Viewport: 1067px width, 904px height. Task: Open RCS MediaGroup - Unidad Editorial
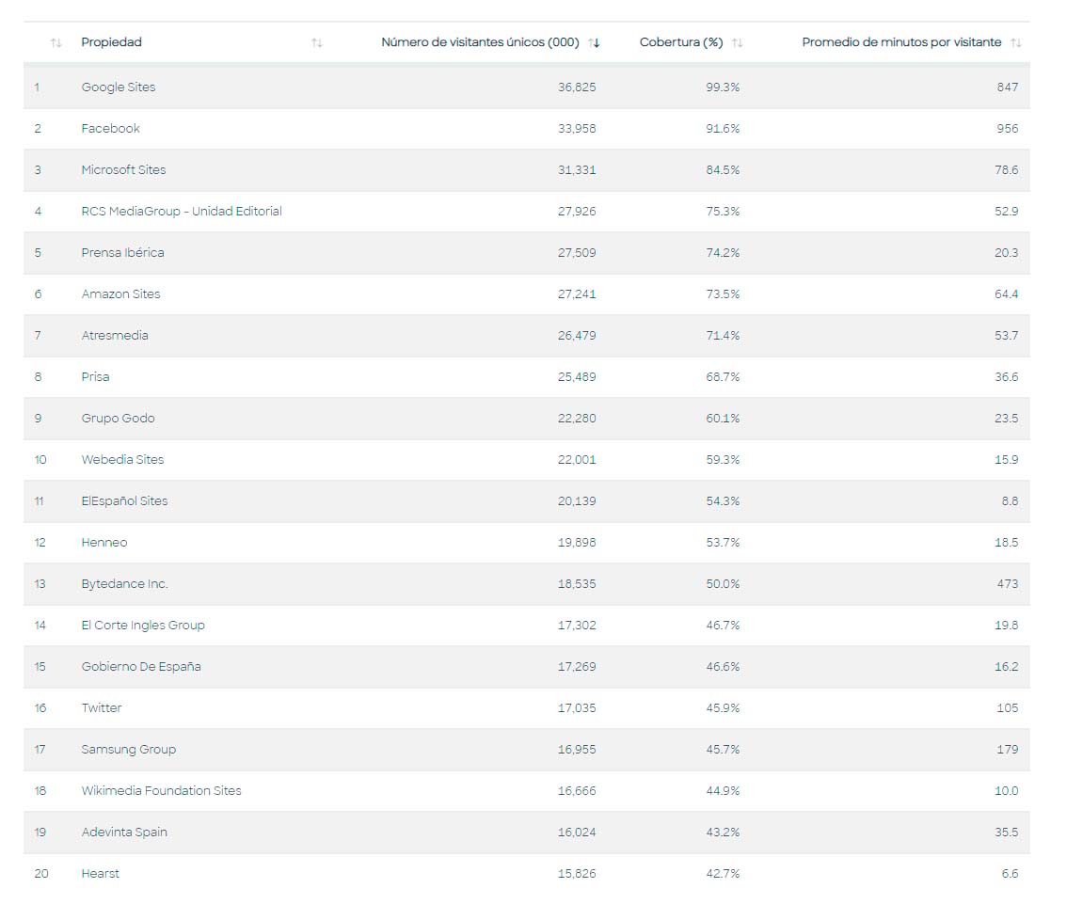[x=182, y=212]
